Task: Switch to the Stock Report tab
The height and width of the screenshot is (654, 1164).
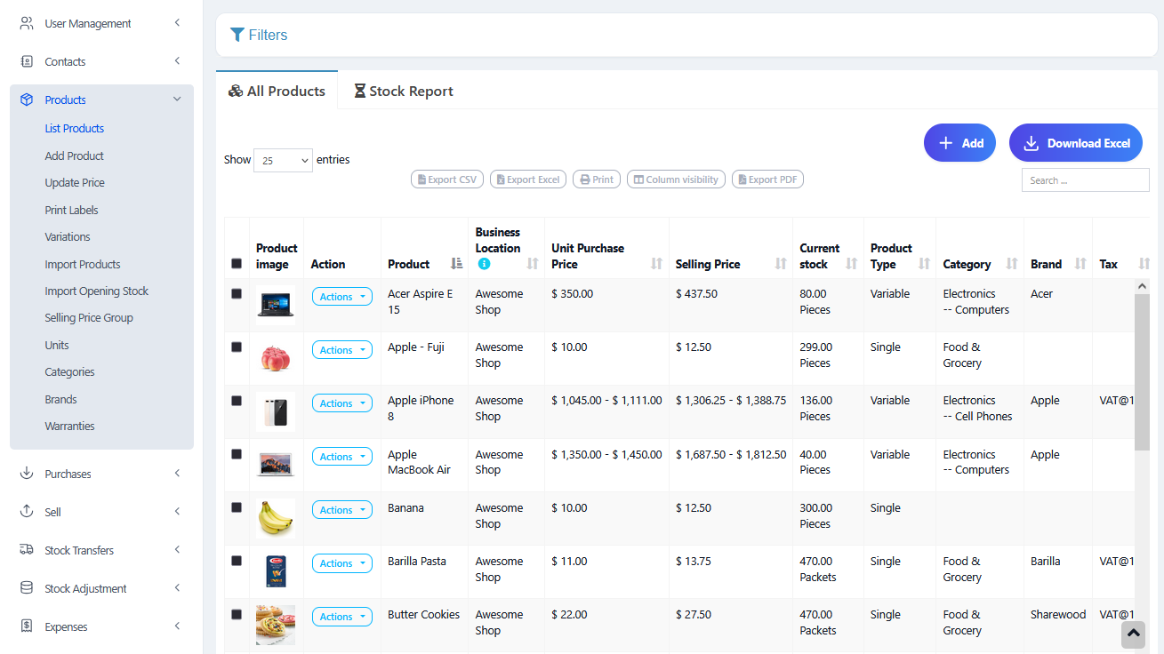Action: tap(404, 91)
